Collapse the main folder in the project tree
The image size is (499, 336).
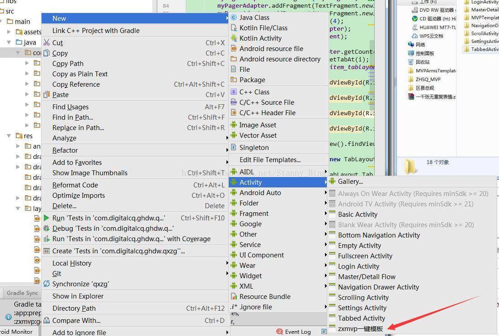[1, 21]
